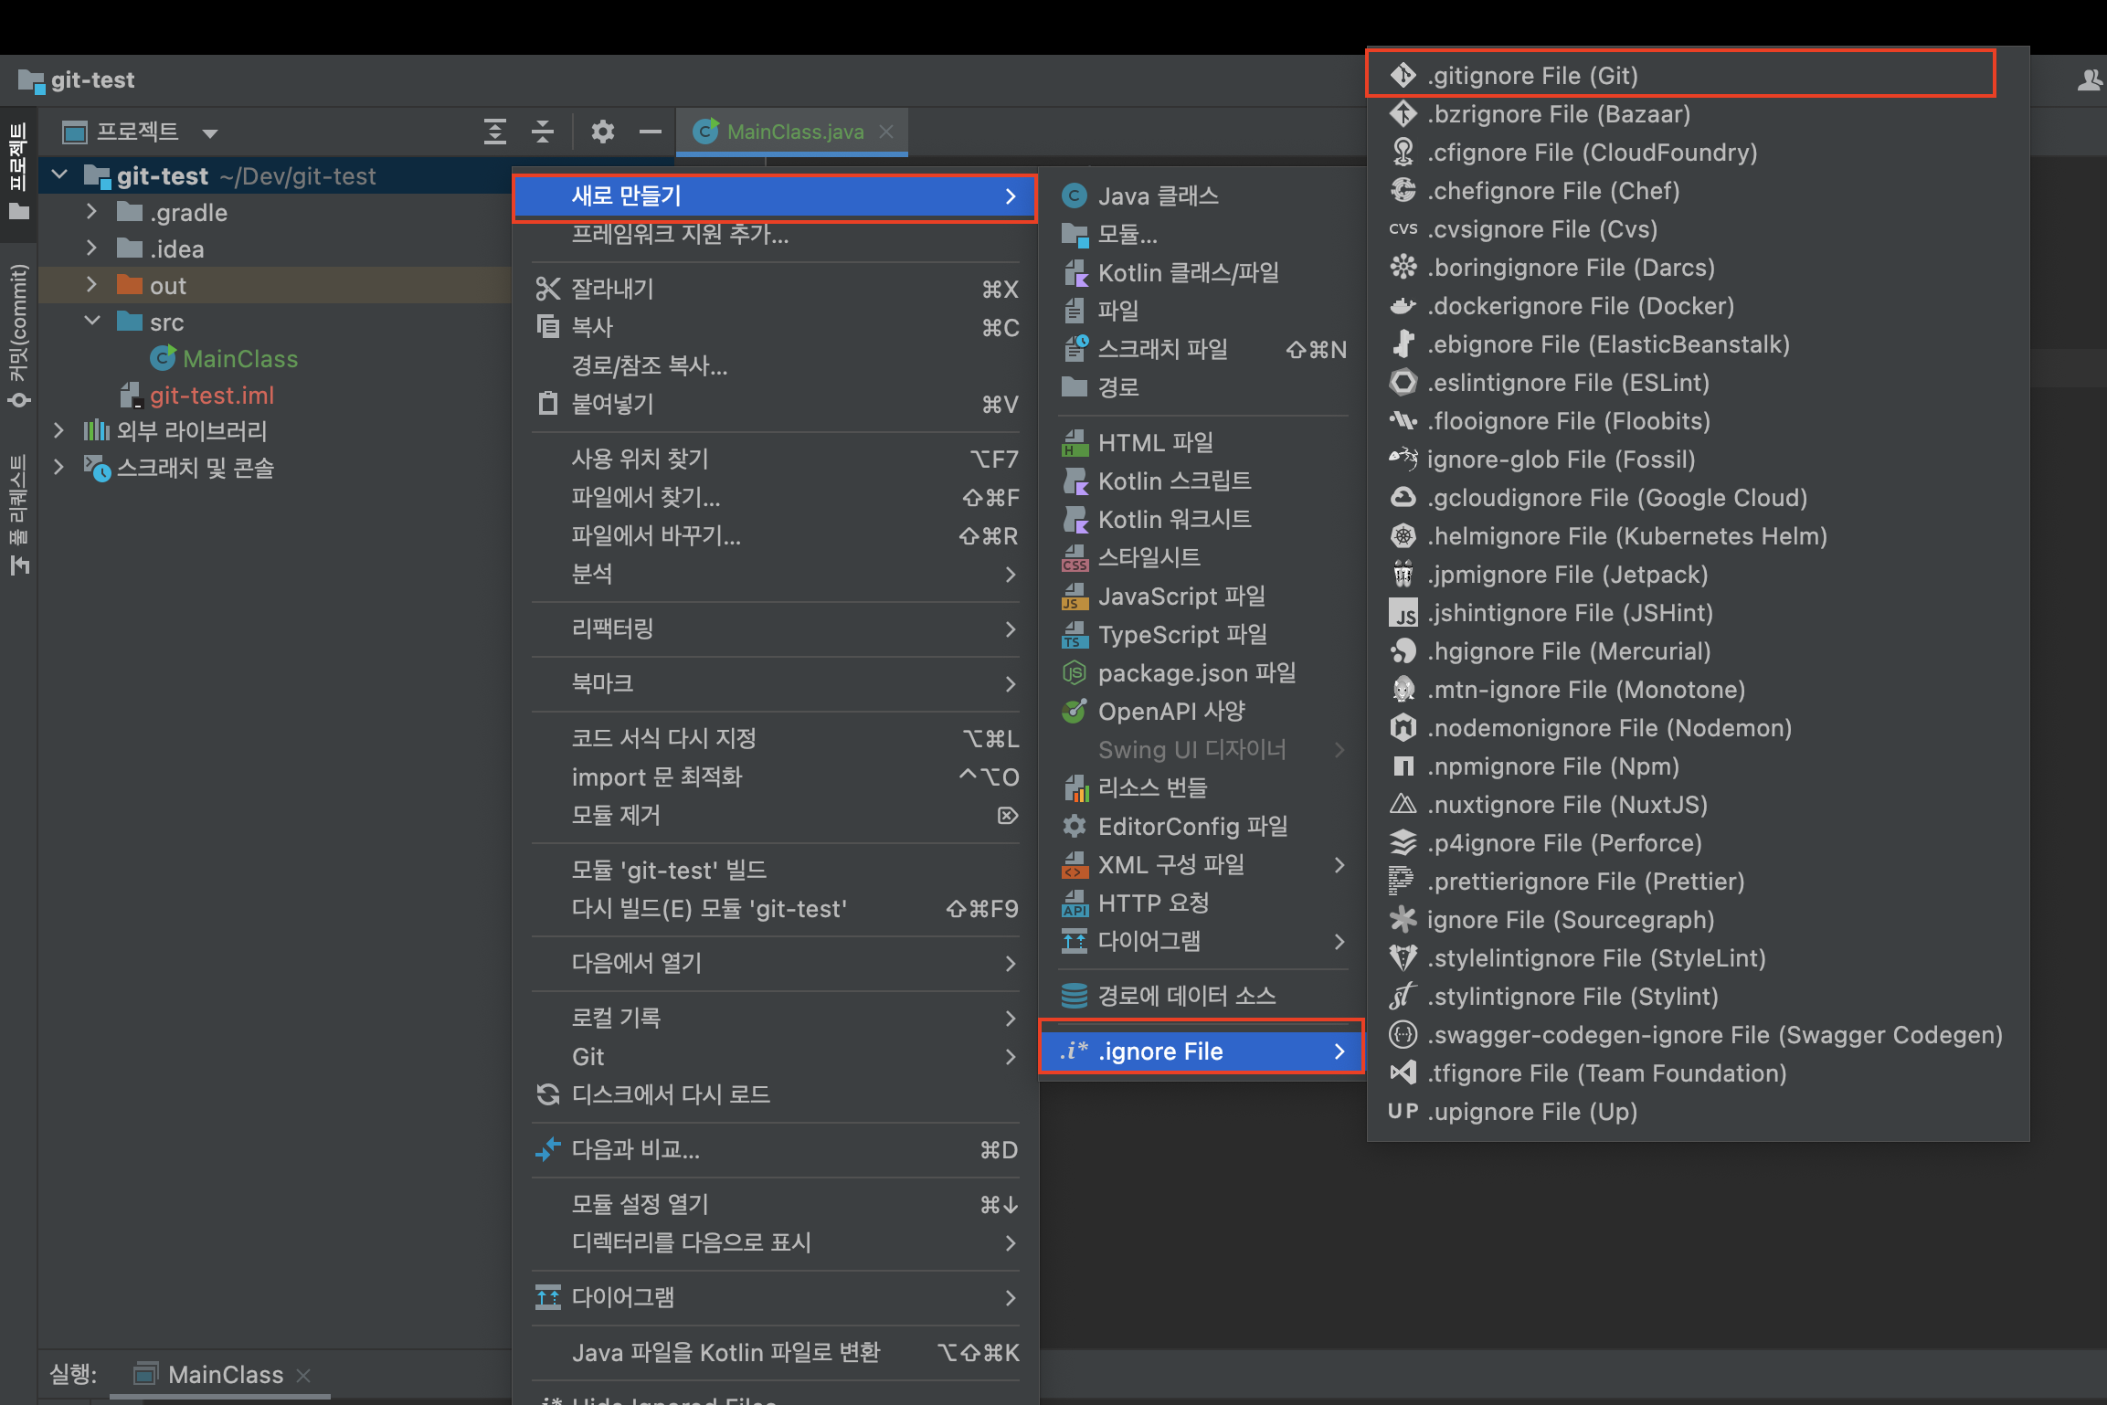The width and height of the screenshot is (2107, 1405).
Task: Expand the .gradle folder
Action: click(91, 212)
